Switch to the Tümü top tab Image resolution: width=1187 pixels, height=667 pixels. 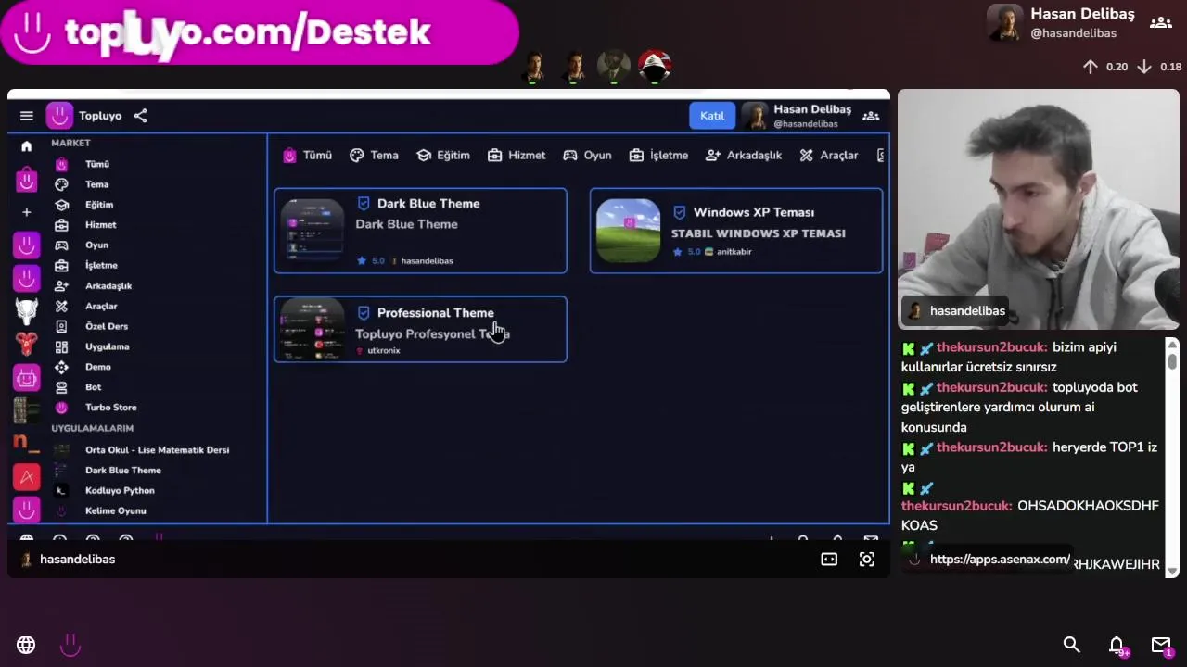pos(307,156)
